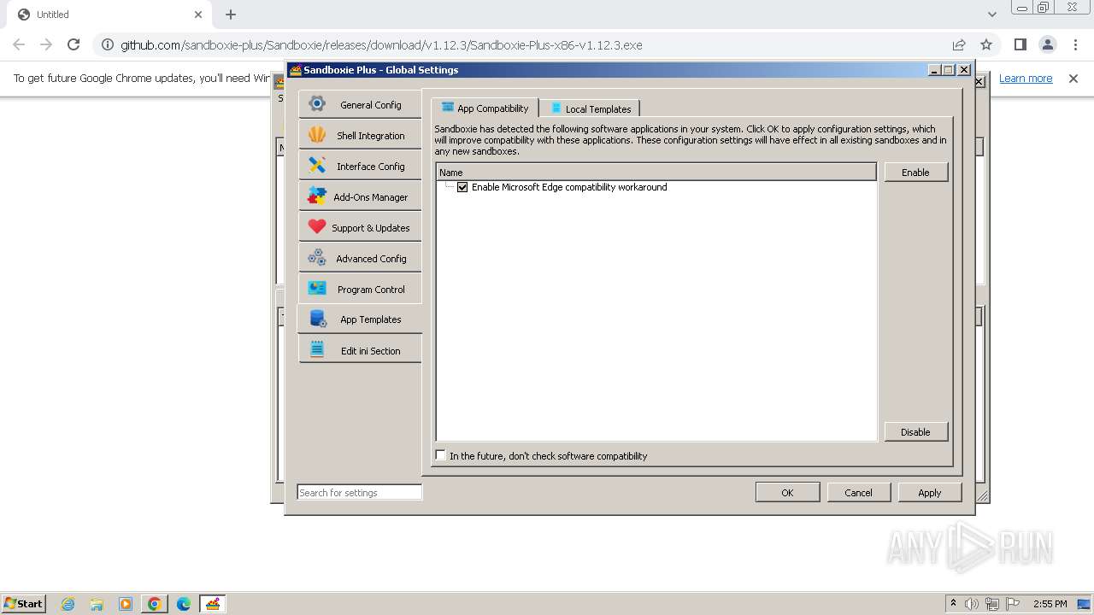Bookmark this tab with star icon

point(986,44)
